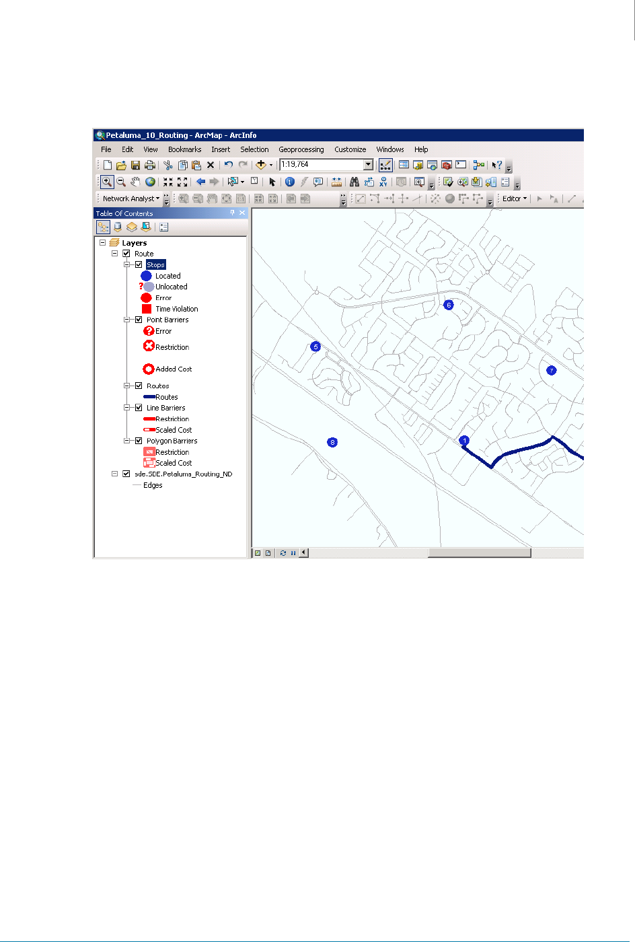Open the map scale dropdown
The height and width of the screenshot is (942, 635).
tap(368, 165)
